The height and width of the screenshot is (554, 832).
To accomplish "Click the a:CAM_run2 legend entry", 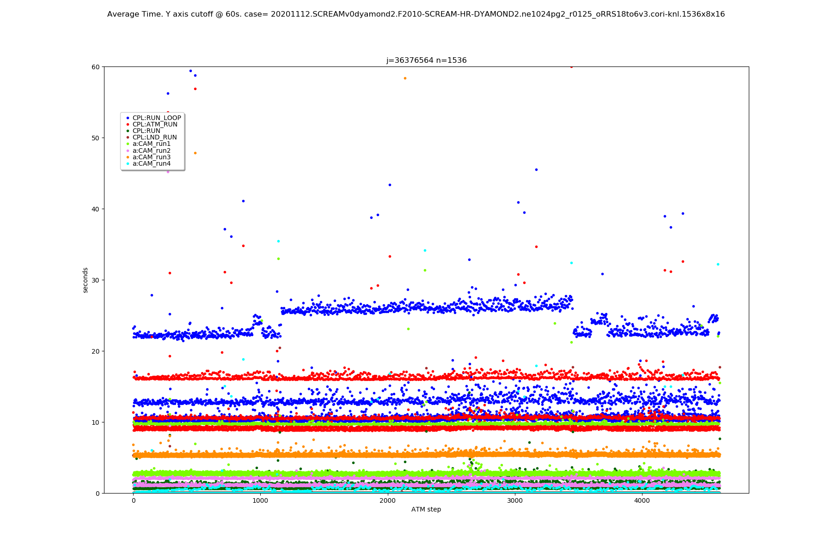I will (151, 151).
